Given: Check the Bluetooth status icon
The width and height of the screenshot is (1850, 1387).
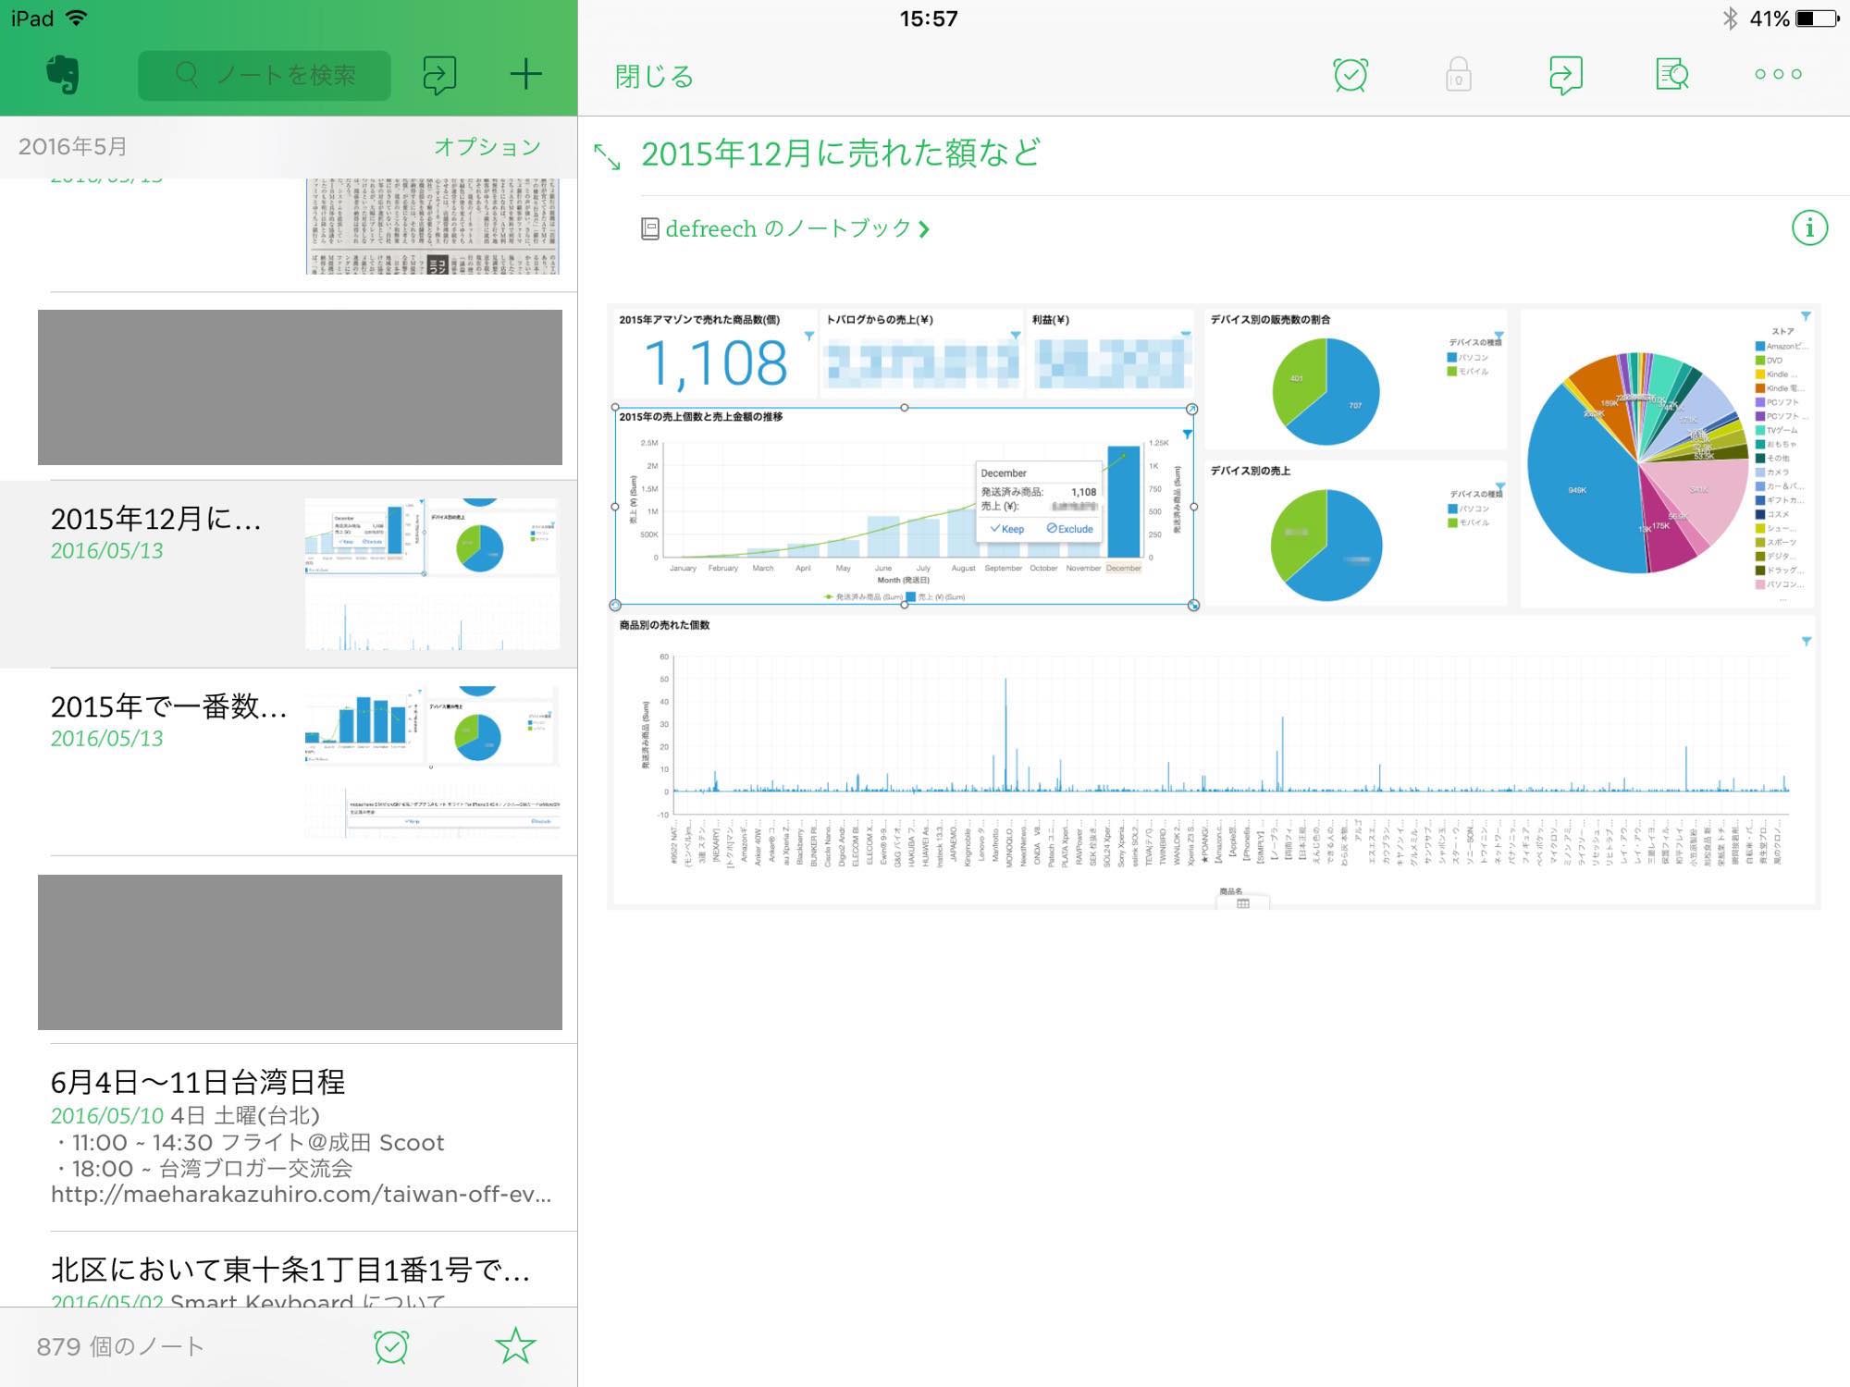Looking at the screenshot, I should tap(1730, 18).
